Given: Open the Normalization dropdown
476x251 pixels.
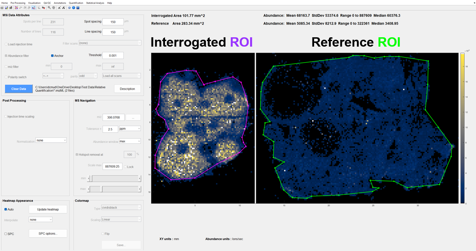Looking at the screenshot, I should coord(51,141).
